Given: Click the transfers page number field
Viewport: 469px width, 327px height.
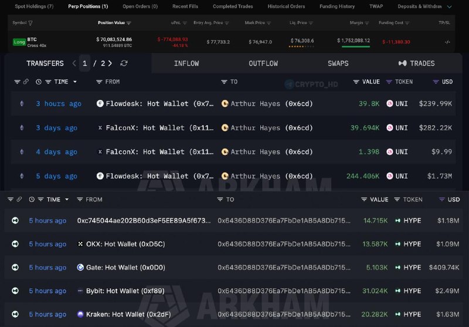Looking at the screenshot, I should coord(84,63).
